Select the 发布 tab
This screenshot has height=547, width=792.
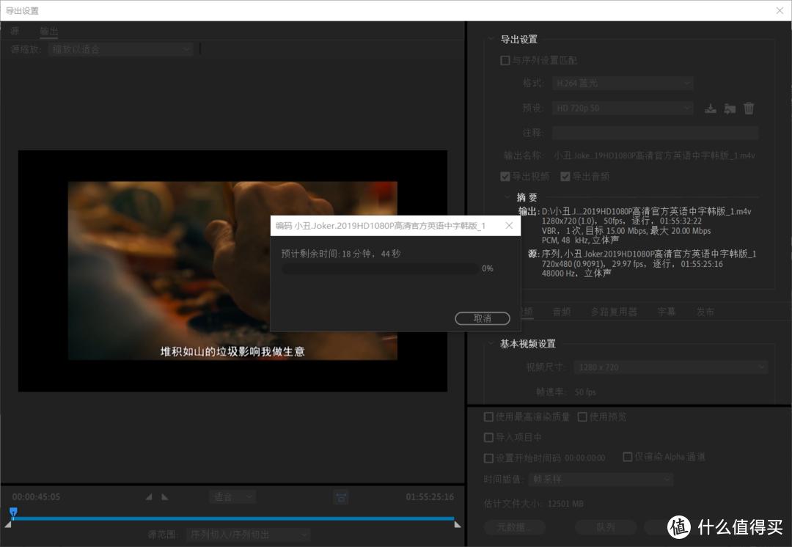pyautogui.click(x=705, y=311)
